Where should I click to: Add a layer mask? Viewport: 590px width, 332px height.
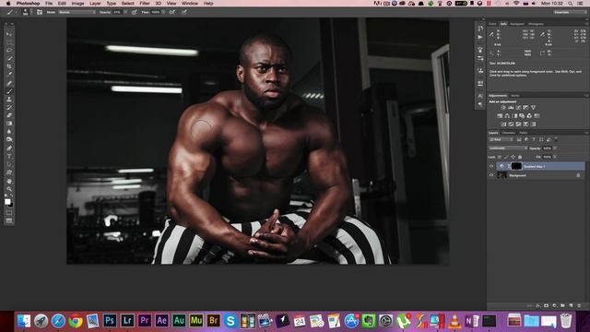(547, 305)
